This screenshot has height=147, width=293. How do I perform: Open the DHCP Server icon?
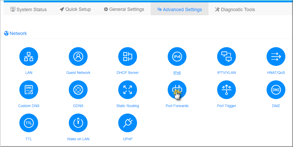[x=128, y=57]
